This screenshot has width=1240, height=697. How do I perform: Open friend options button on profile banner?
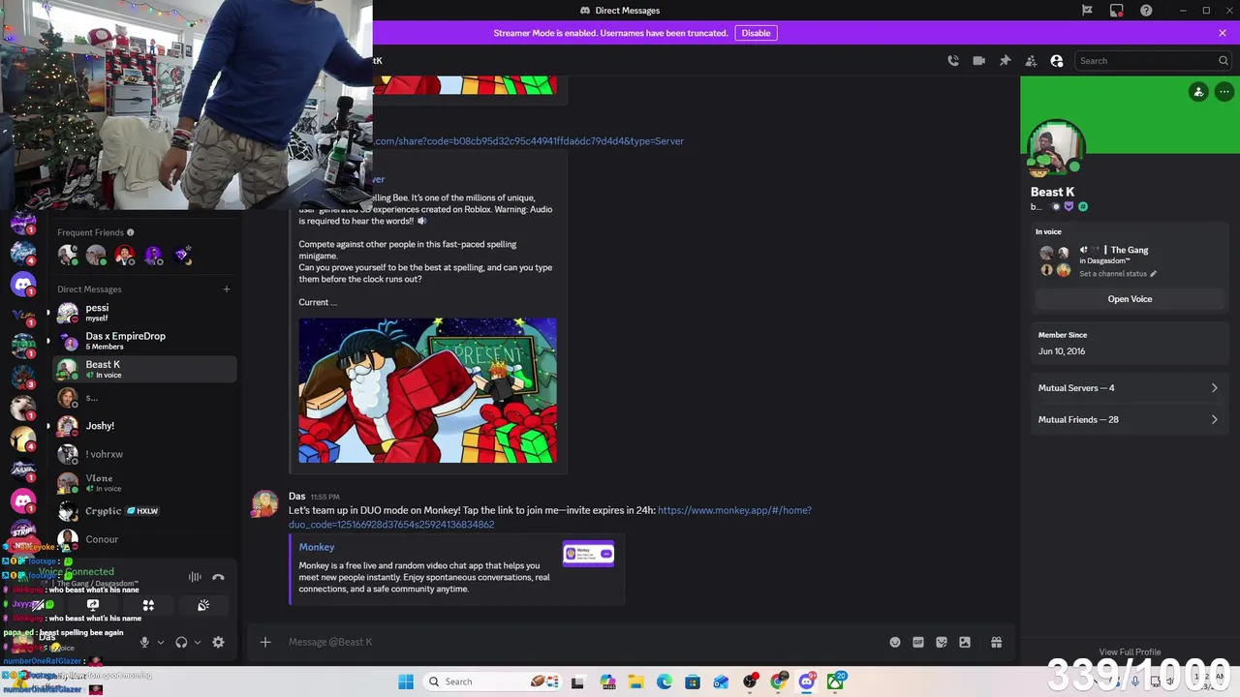(x=1198, y=92)
